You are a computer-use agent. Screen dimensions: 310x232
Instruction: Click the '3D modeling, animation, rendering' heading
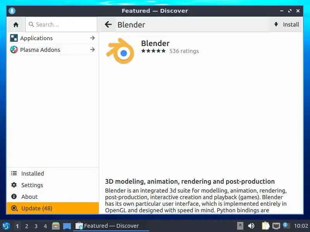coord(190,181)
